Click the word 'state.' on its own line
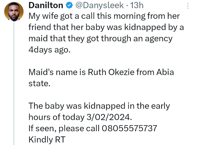This screenshot has height=145, width=197. (40, 84)
